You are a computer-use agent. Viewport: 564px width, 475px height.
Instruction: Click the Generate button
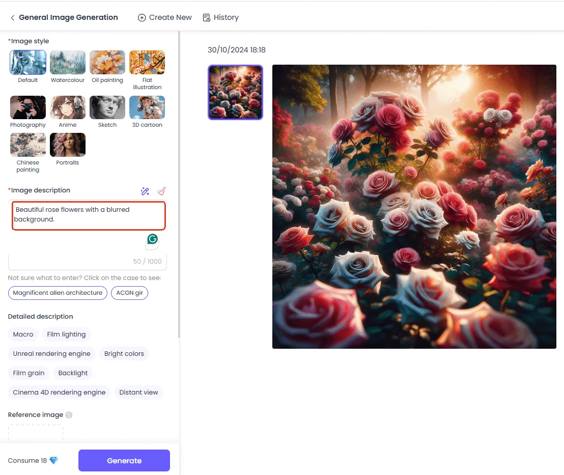tap(124, 461)
